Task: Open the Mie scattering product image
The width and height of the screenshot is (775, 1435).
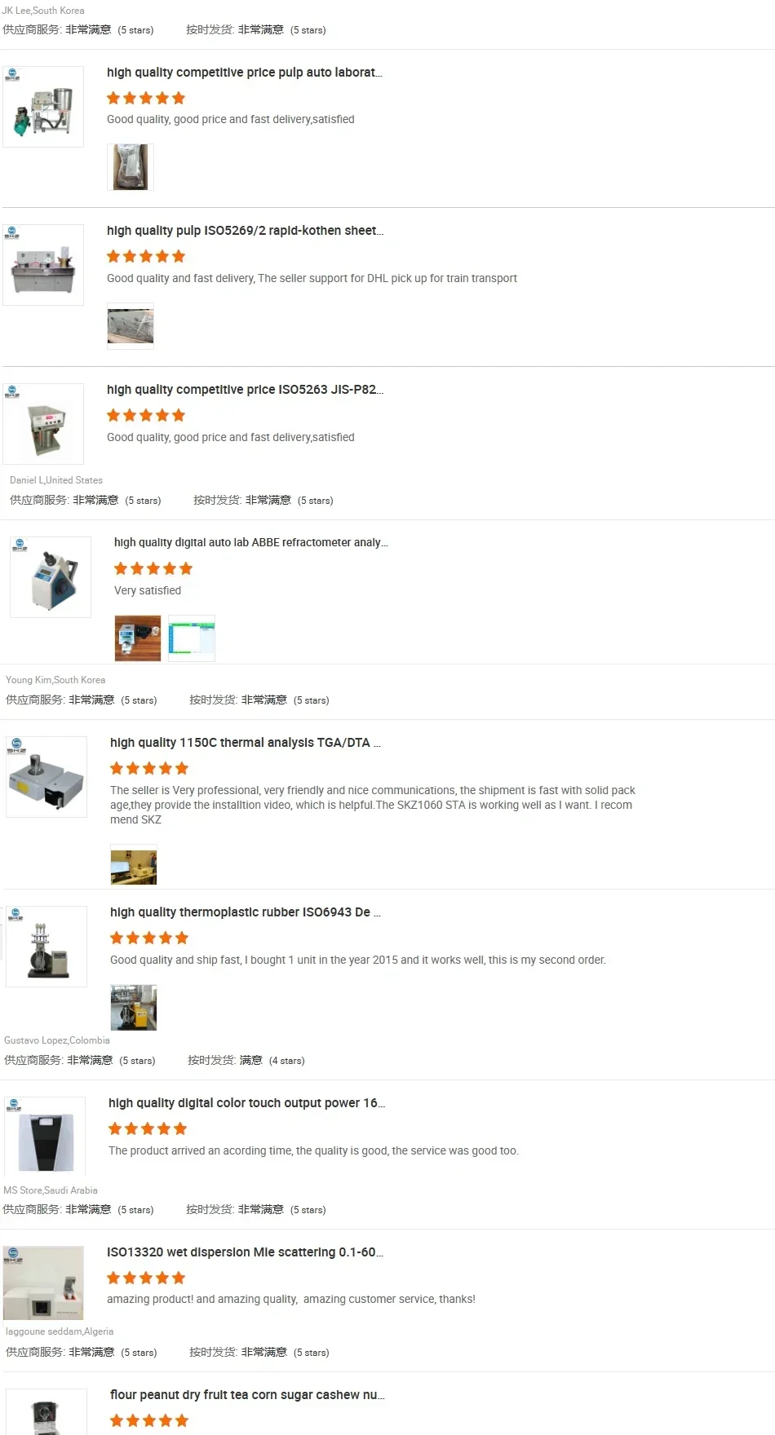Action: [43, 1283]
